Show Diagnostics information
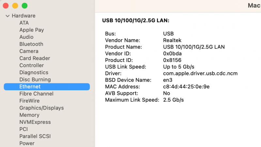Image resolution: width=261 pixels, height=147 pixels. pos(34,72)
